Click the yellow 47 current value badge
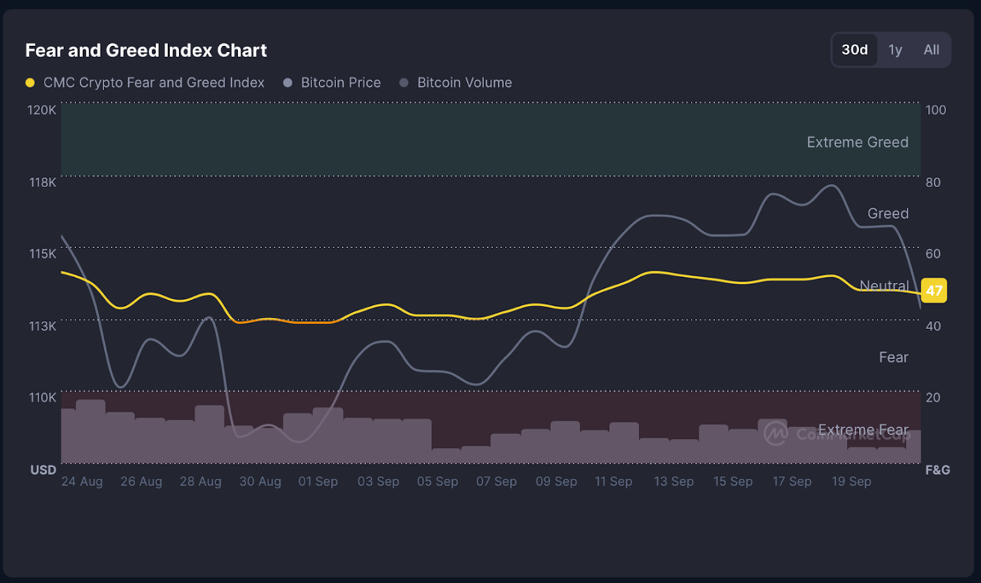Screen dimensions: 981x583 (x=934, y=291)
